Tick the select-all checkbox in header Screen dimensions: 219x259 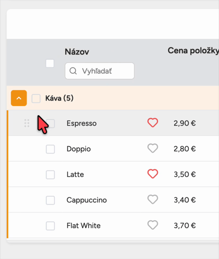tap(50, 63)
